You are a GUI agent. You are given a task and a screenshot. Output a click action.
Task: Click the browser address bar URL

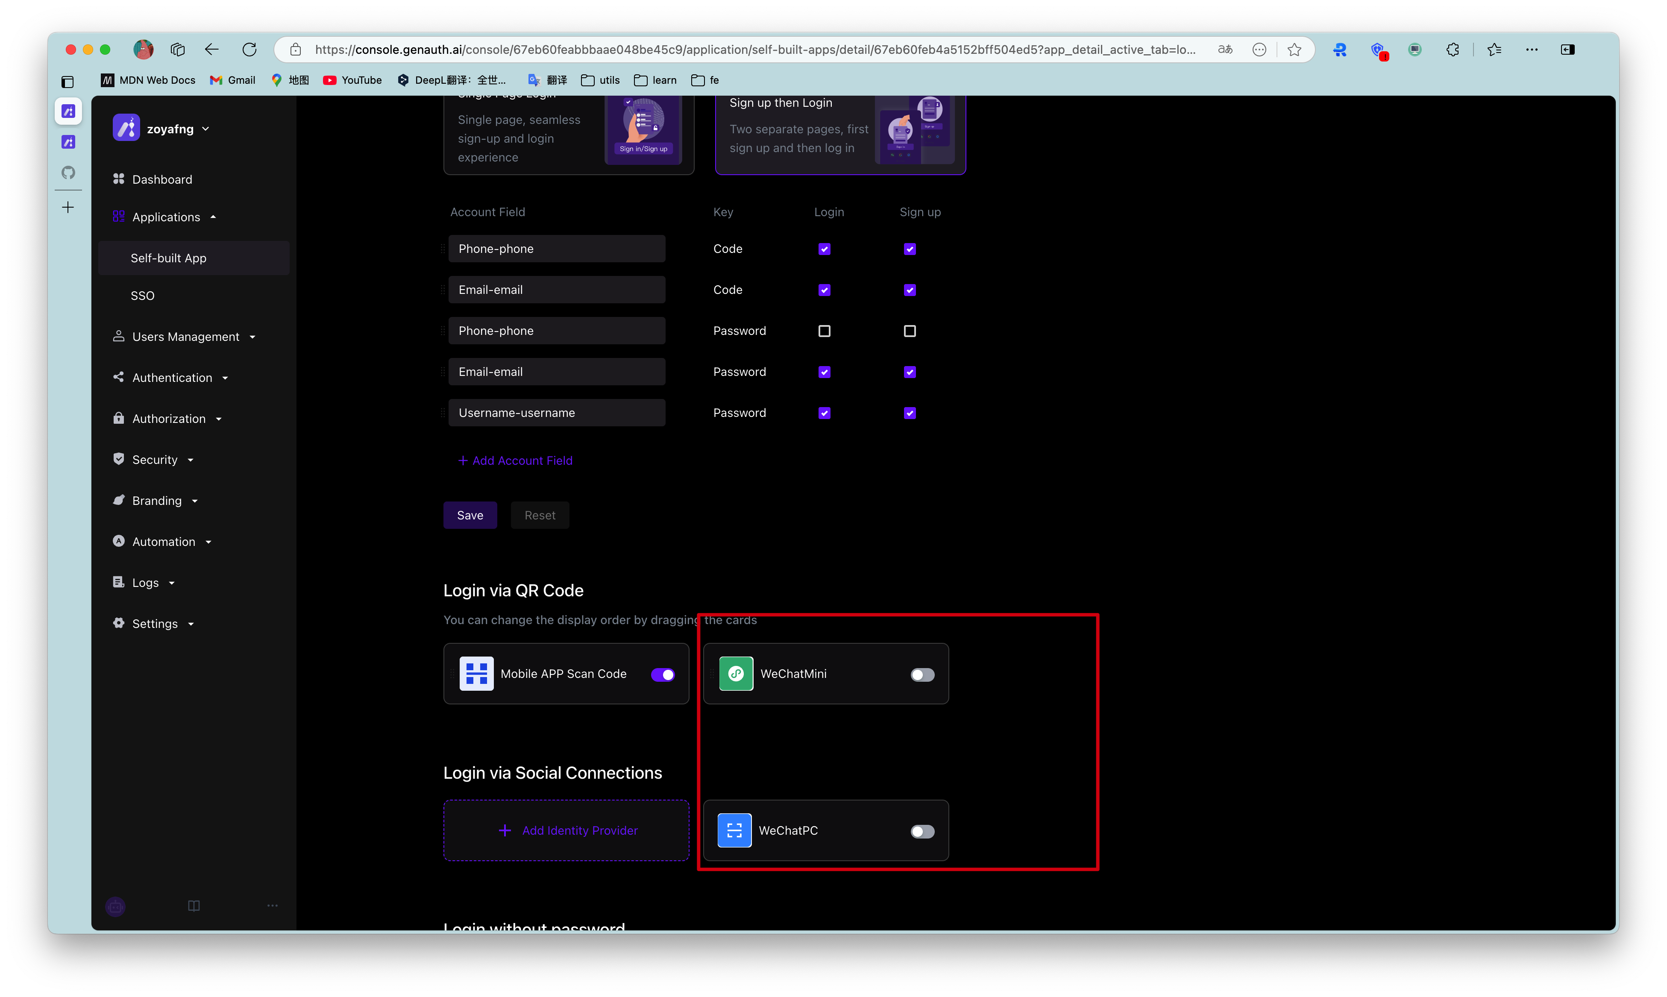coord(754,49)
